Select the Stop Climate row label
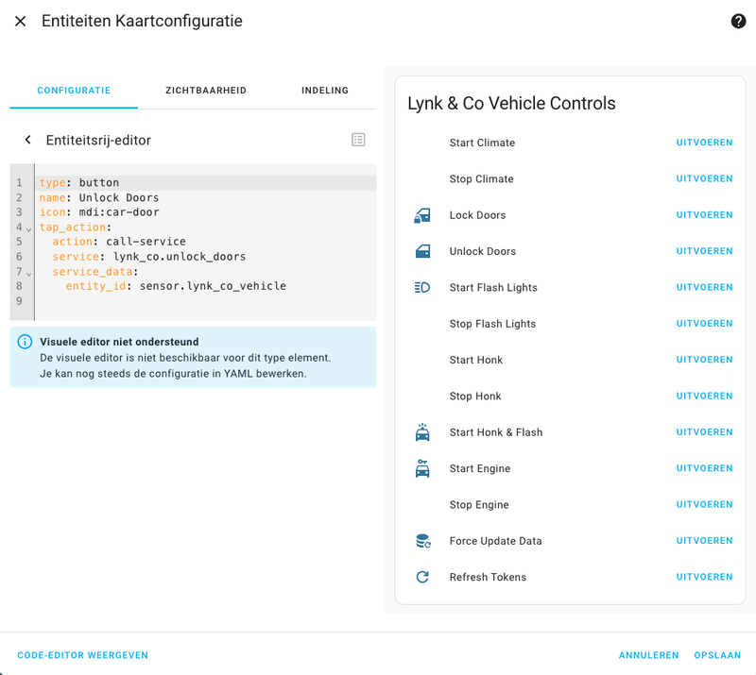756x675 pixels. [481, 178]
